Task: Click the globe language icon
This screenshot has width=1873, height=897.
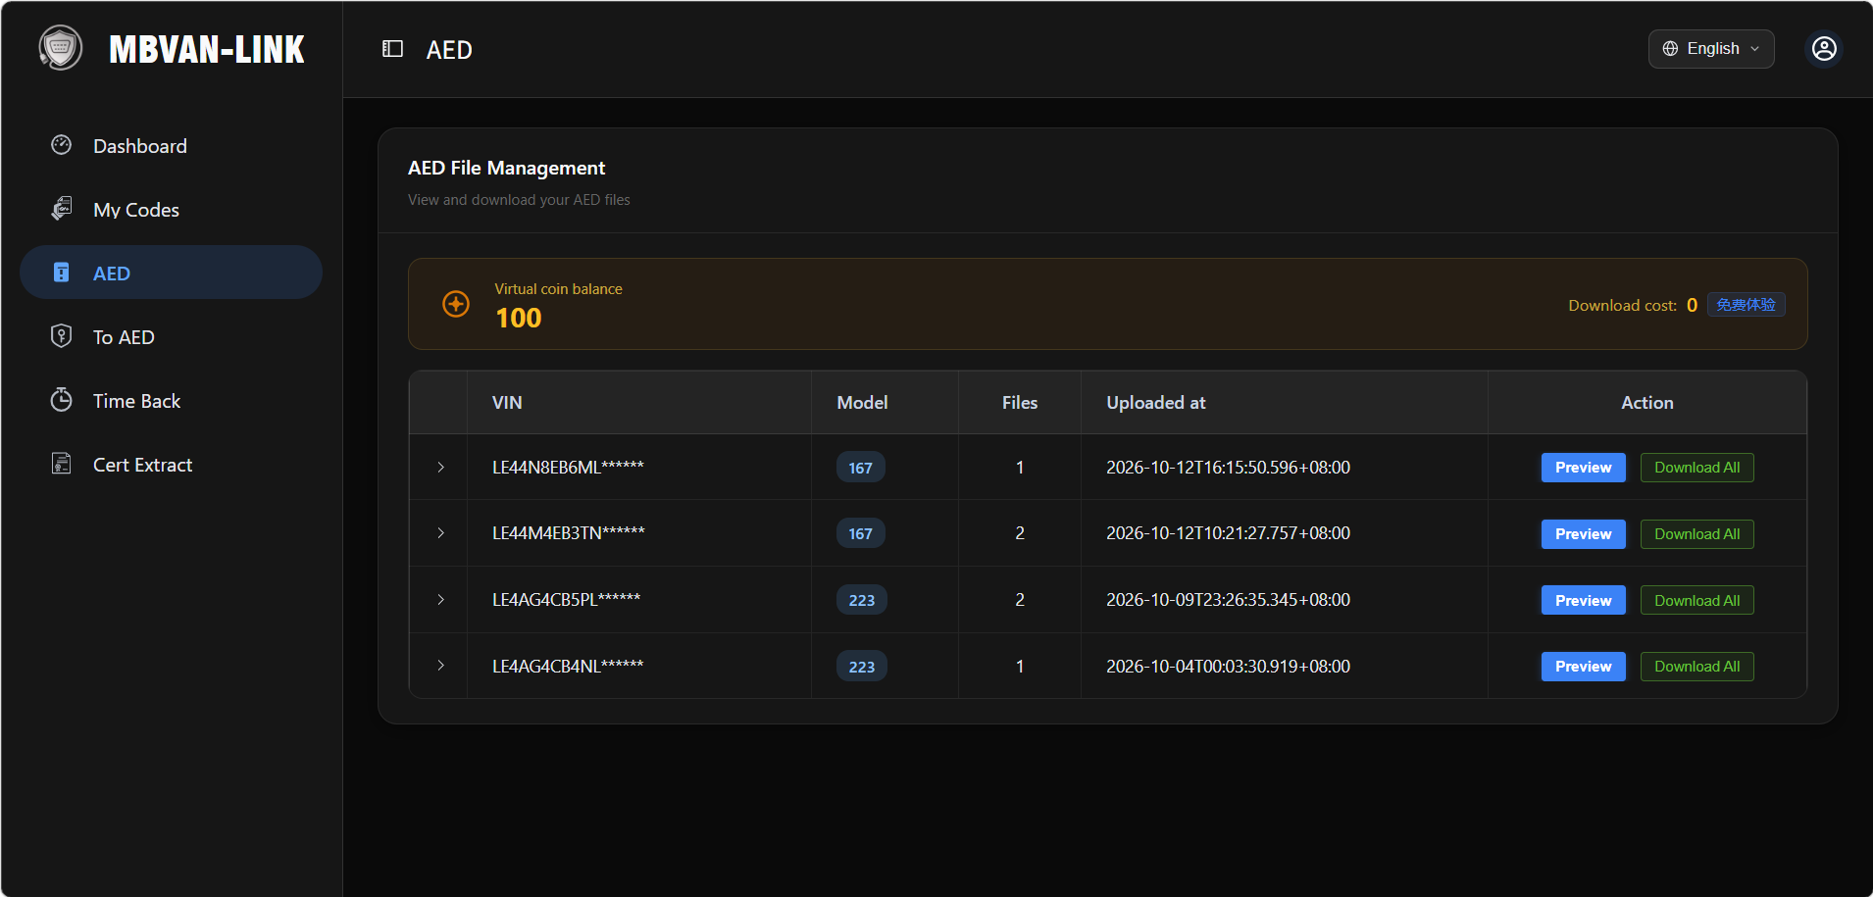Action: pos(1670,49)
